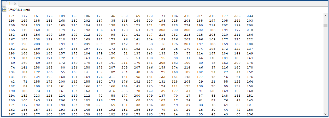Click the cell with value 112

coord(87,96)
